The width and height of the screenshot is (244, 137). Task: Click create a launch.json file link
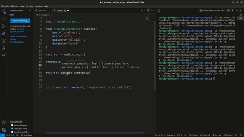[17, 30]
